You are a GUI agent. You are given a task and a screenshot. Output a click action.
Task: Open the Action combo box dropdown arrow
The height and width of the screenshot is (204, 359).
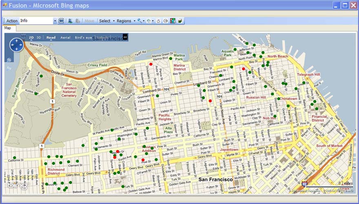tap(55, 21)
